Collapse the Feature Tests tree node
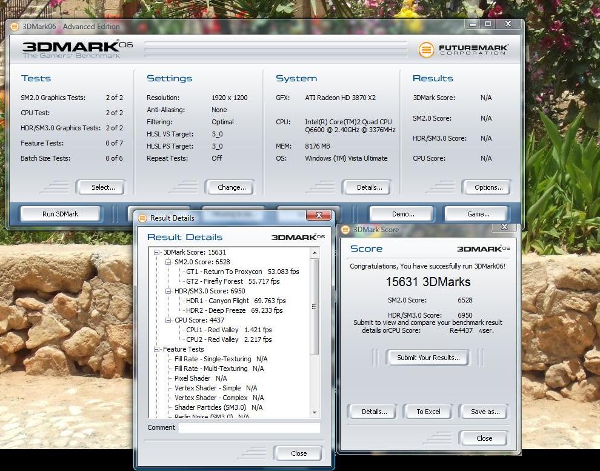Screen dimensions: 600x471 [156, 349]
